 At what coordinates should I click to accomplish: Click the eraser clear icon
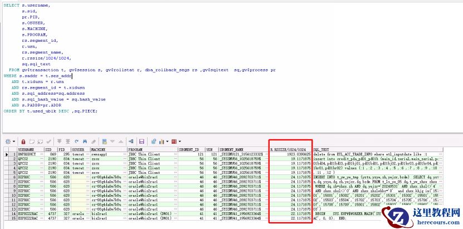pos(94,142)
